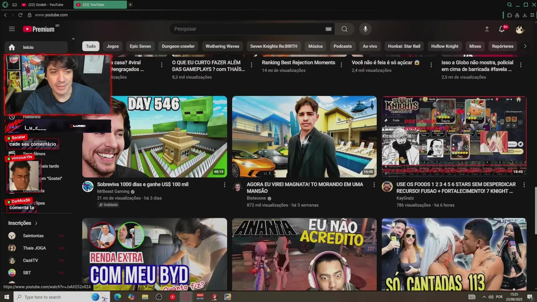
Task: Open browser extensions puzzle icon
Action: pos(509,15)
